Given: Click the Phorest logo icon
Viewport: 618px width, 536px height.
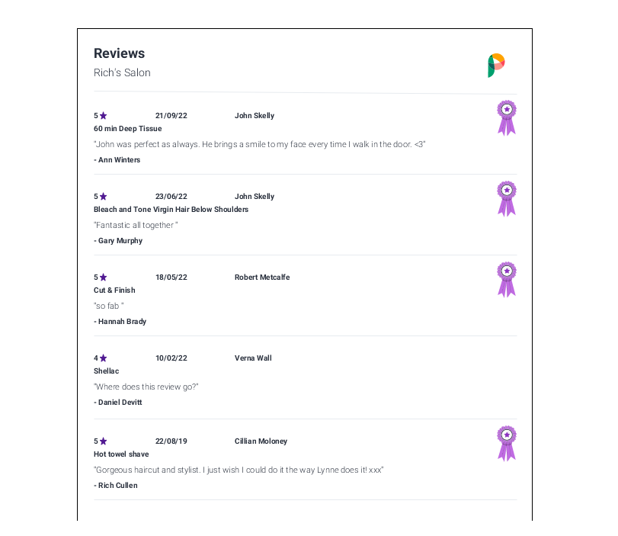Looking at the screenshot, I should click(x=496, y=66).
